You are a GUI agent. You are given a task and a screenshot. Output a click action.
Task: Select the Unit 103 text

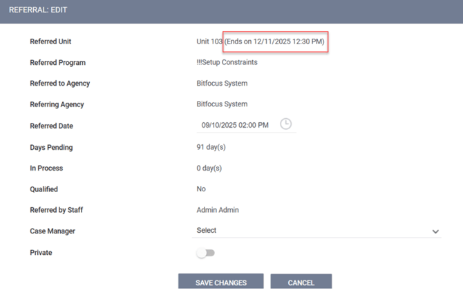(x=209, y=41)
